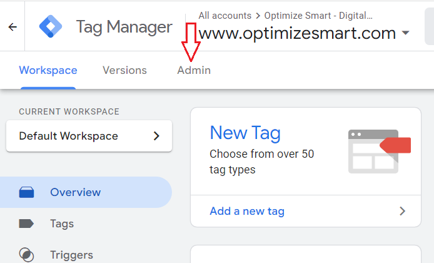Open the container selector dropdown arrow
The height and width of the screenshot is (263, 434).
406,33
